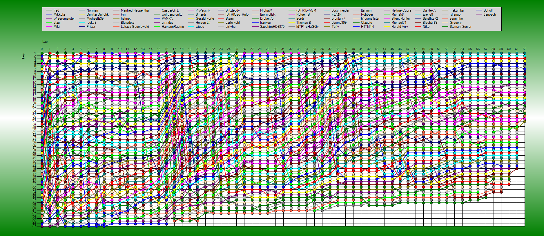Screen dimensions: 544x236
Task: Click the 'Steini' legend label
Action: click(229, 19)
